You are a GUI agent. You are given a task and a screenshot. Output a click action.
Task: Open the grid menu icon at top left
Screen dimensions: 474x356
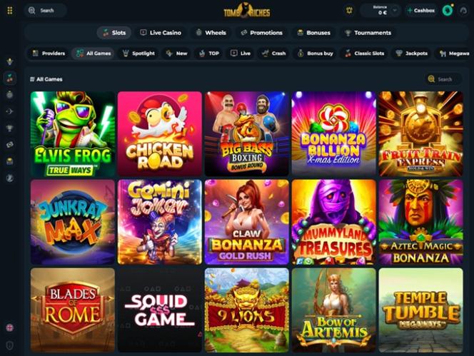10,11
